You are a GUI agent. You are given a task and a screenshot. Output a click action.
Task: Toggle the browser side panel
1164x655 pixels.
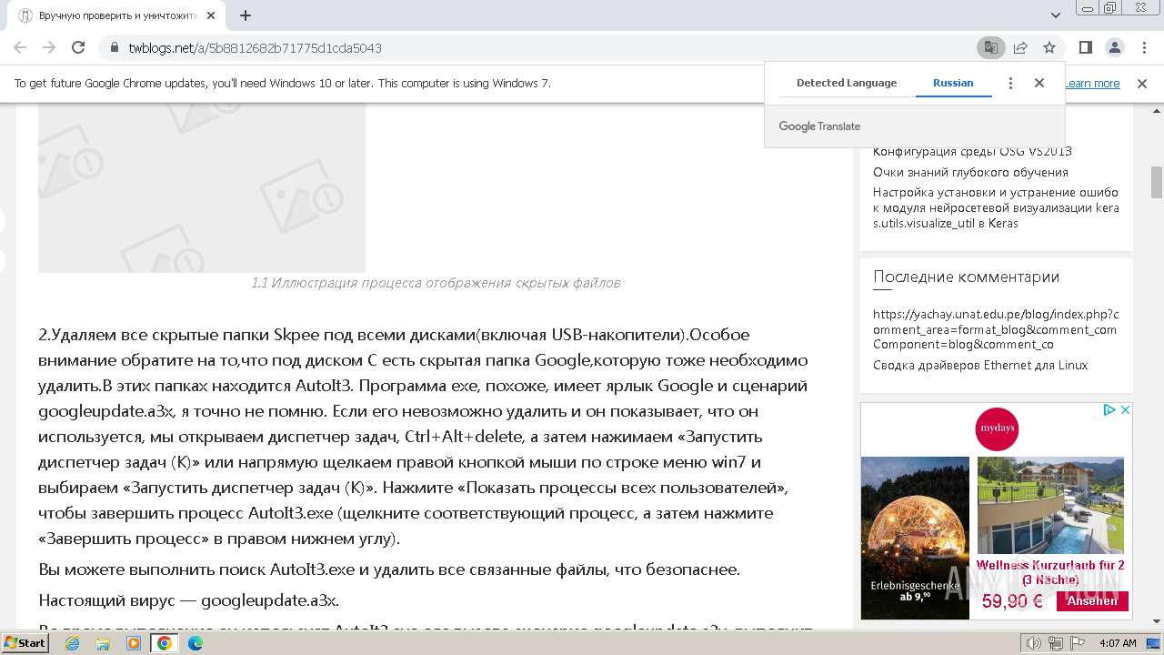point(1086,47)
